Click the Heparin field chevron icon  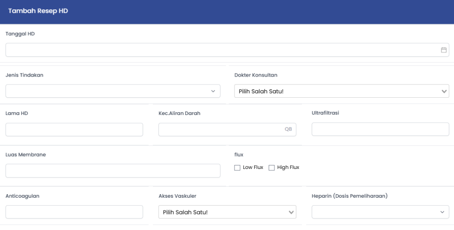(x=442, y=212)
